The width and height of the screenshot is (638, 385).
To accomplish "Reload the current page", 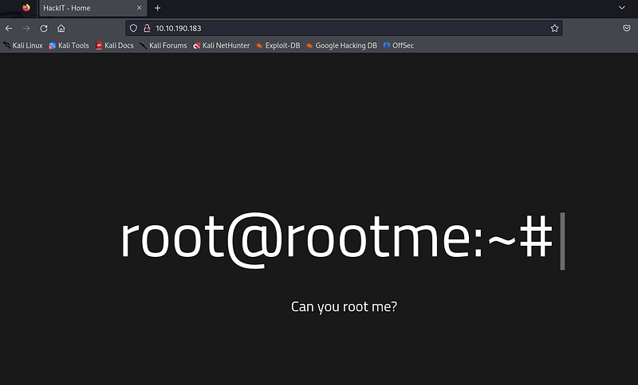I will tap(44, 29).
